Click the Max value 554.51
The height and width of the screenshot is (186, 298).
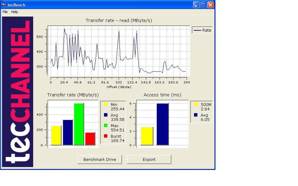point(118,130)
